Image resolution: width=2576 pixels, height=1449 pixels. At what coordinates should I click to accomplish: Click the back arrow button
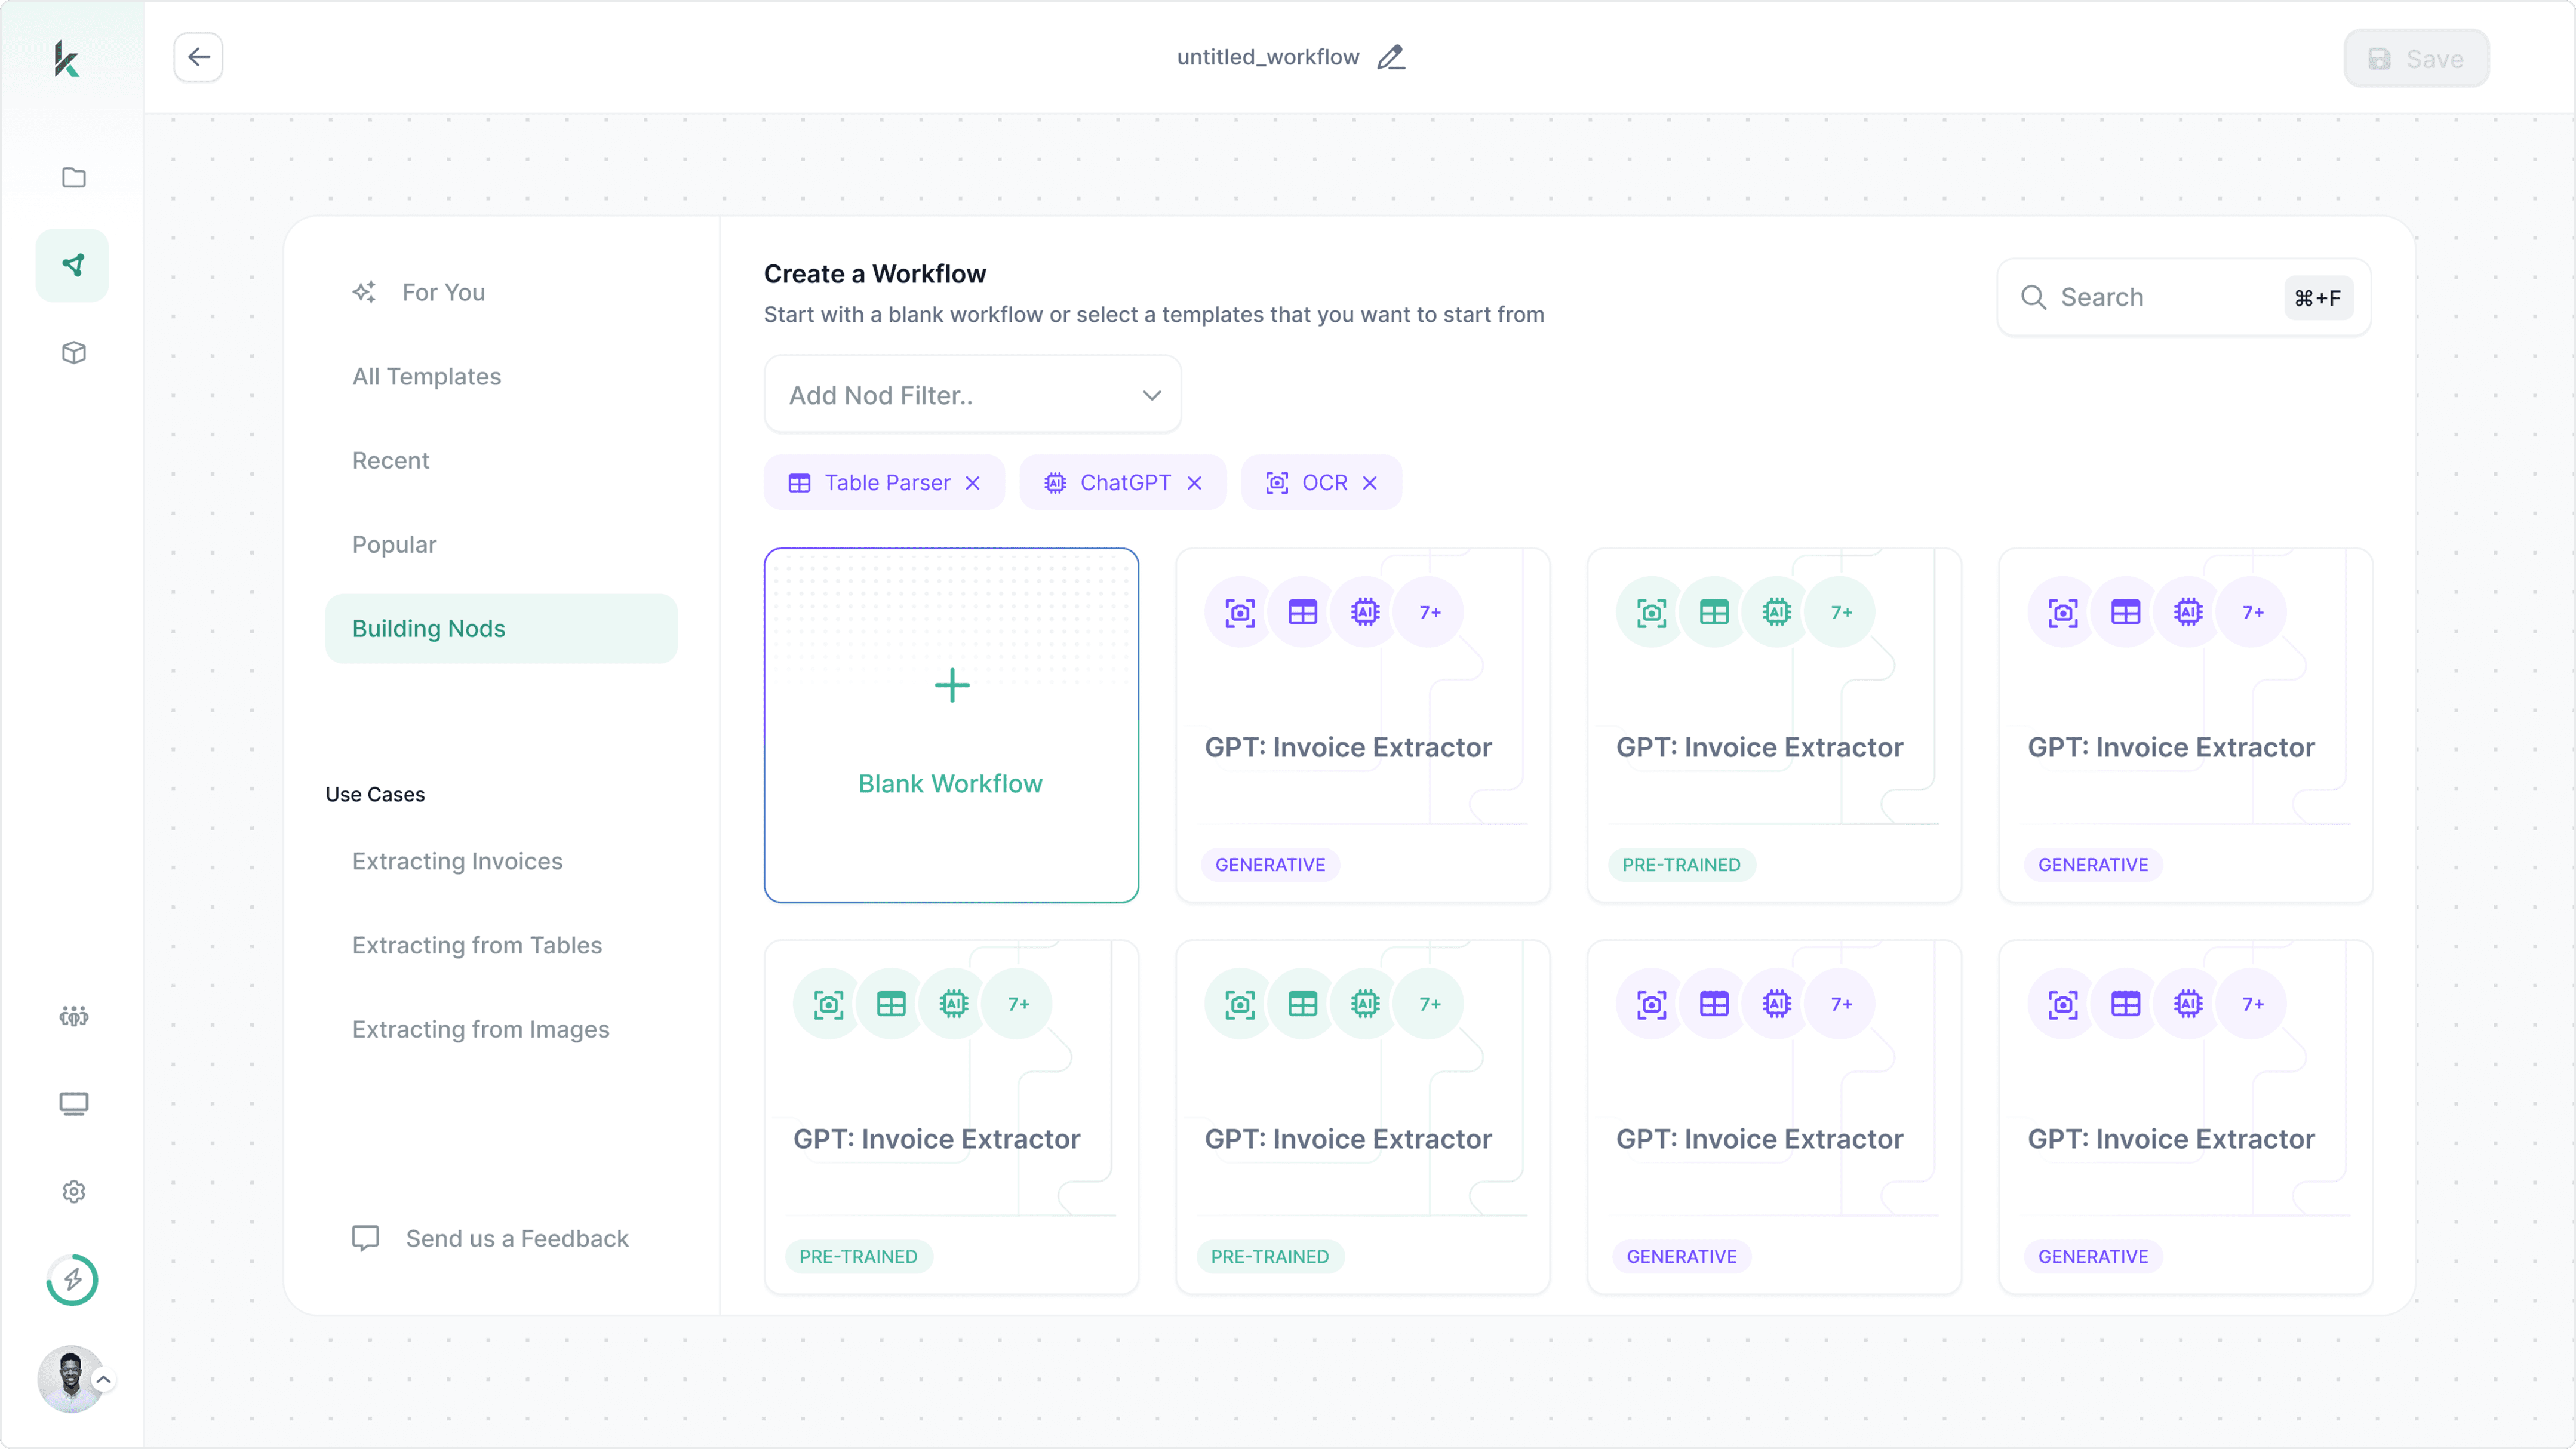[x=198, y=57]
